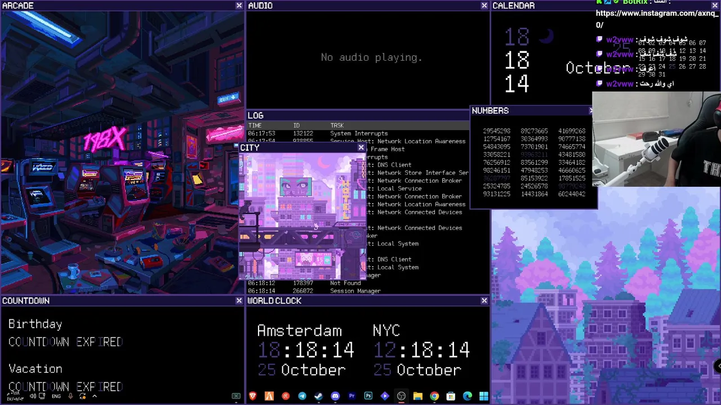Open the Telegram taskbar icon
Viewport: 721px width, 405px height.
pyautogui.click(x=302, y=396)
